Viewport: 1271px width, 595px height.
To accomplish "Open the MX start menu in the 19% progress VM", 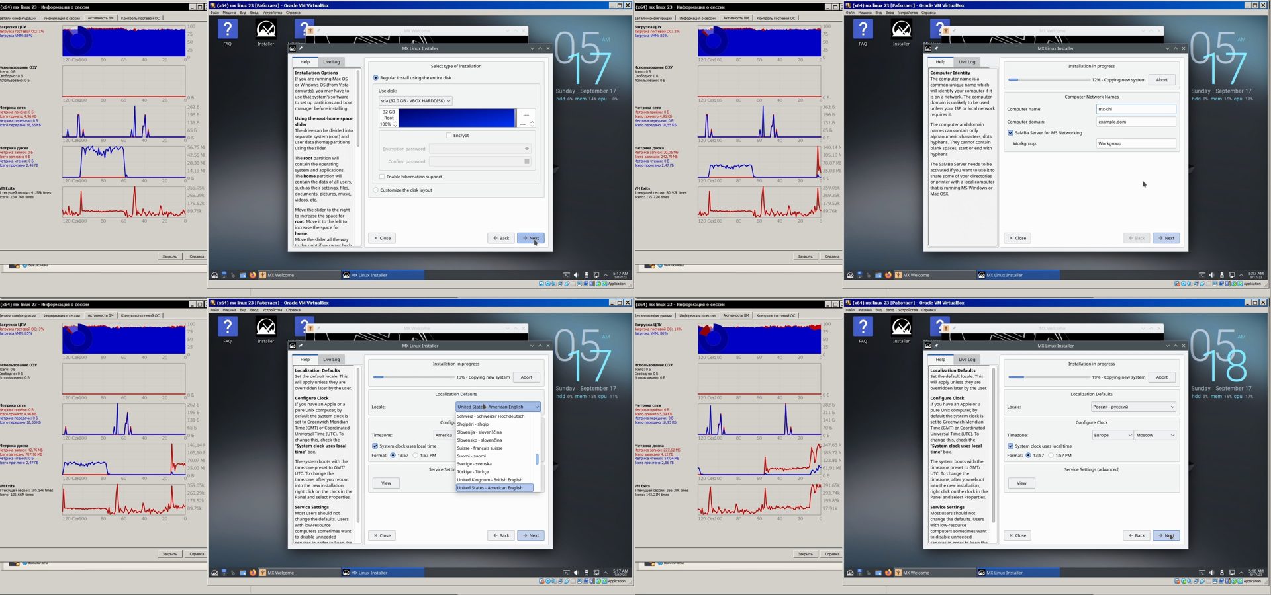I will tap(850, 573).
